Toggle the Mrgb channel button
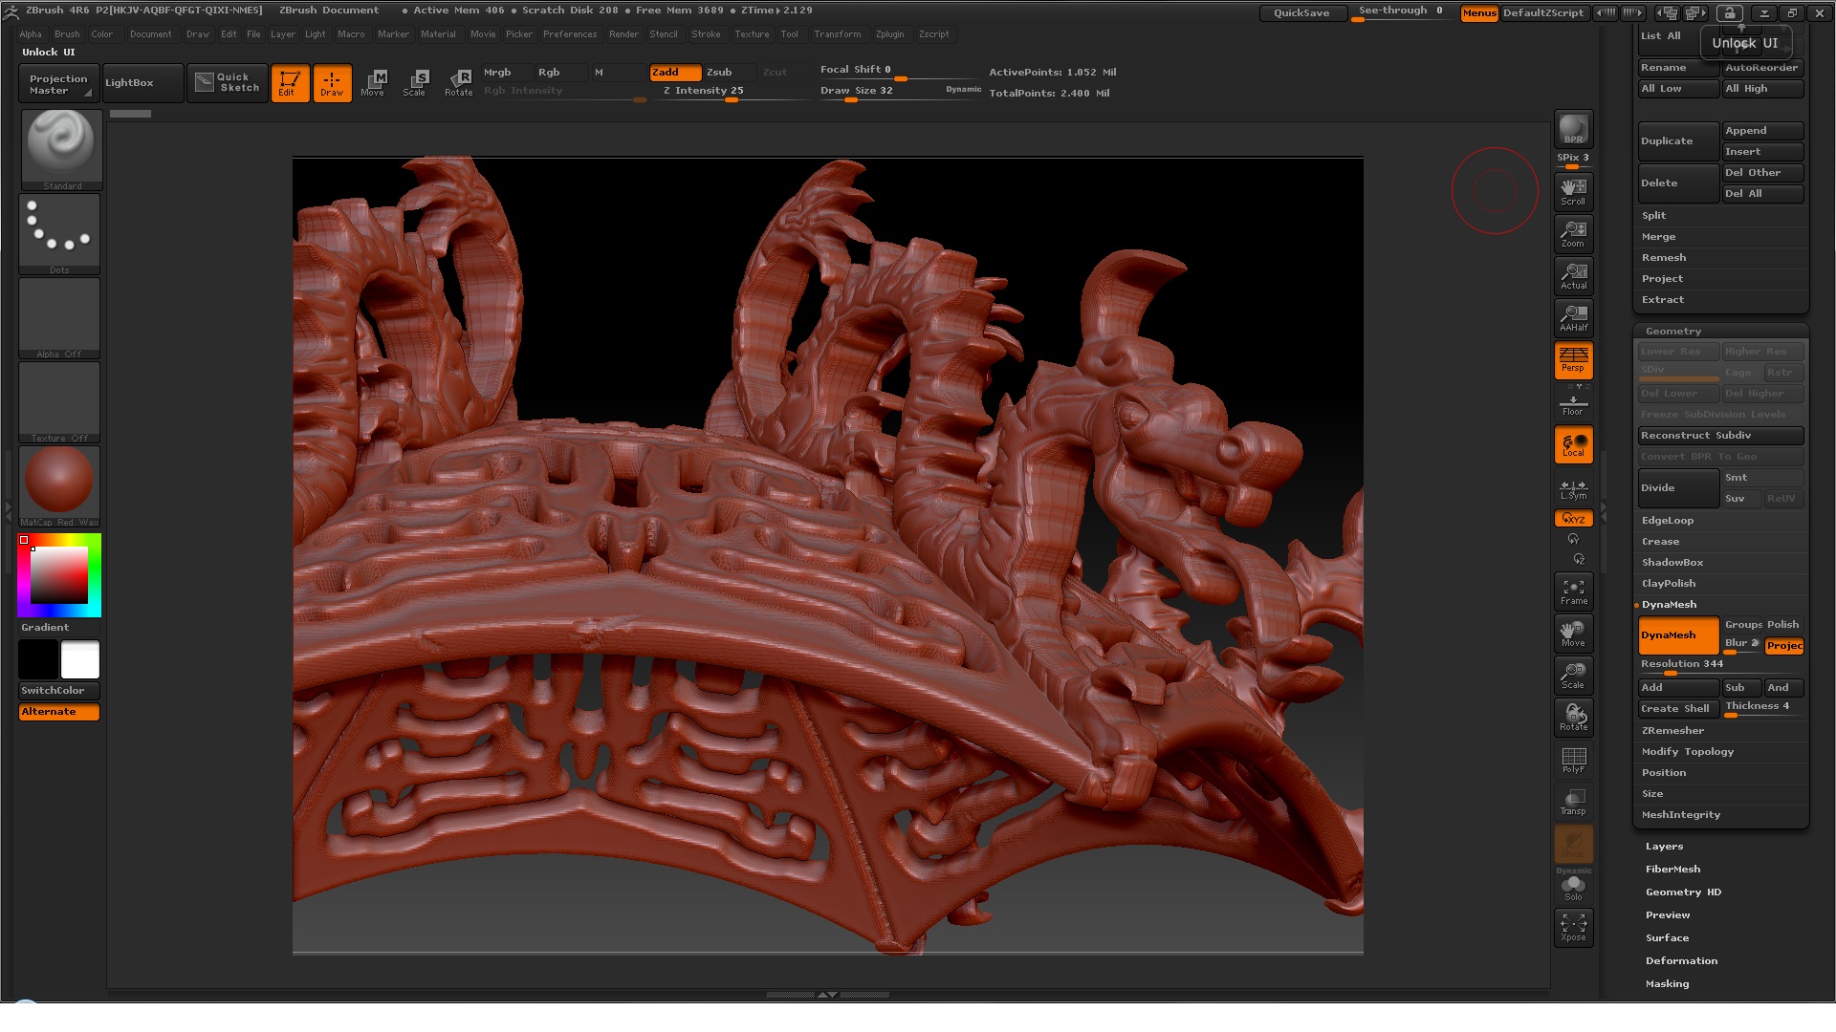This screenshot has height=1032, width=1836. pos(505,73)
